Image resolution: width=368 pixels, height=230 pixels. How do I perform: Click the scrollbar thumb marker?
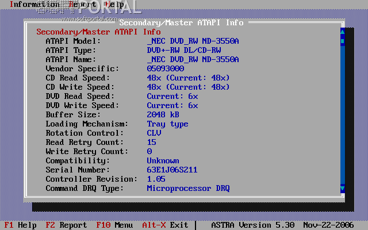click(343, 41)
